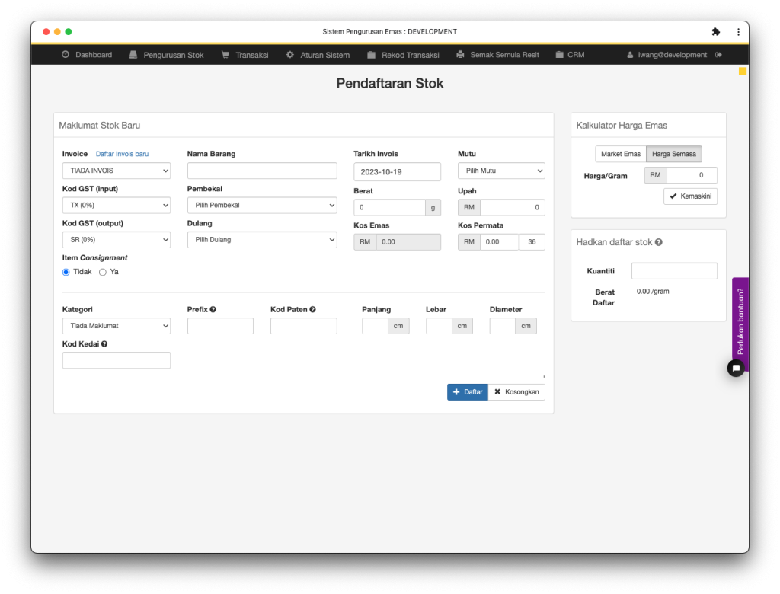Click the help icon next to Prefix
Viewport: 780px width, 594px height.
(x=213, y=309)
